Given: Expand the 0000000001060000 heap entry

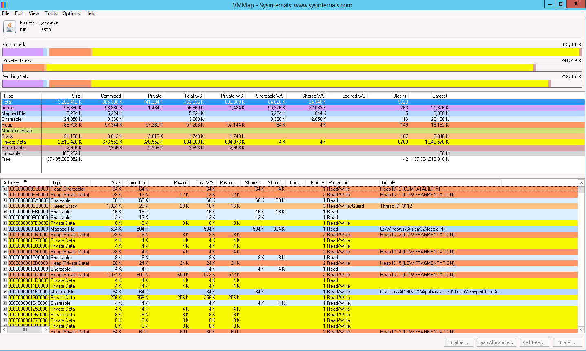Looking at the screenshot, I should [4, 235].
